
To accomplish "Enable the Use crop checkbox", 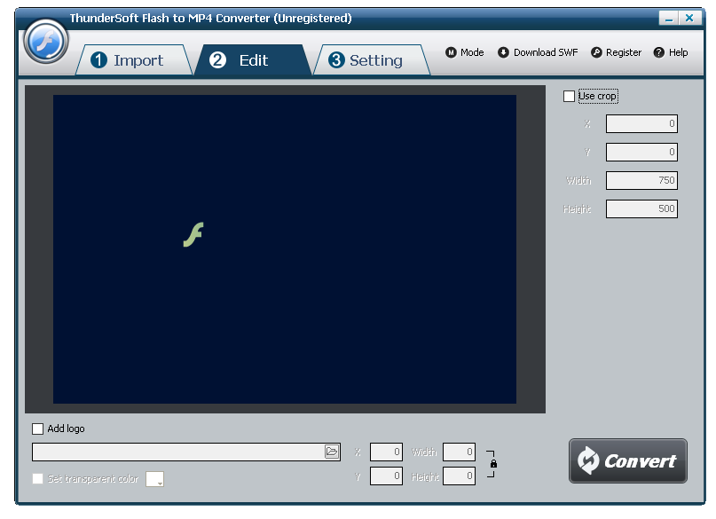I will [x=569, y=96].
